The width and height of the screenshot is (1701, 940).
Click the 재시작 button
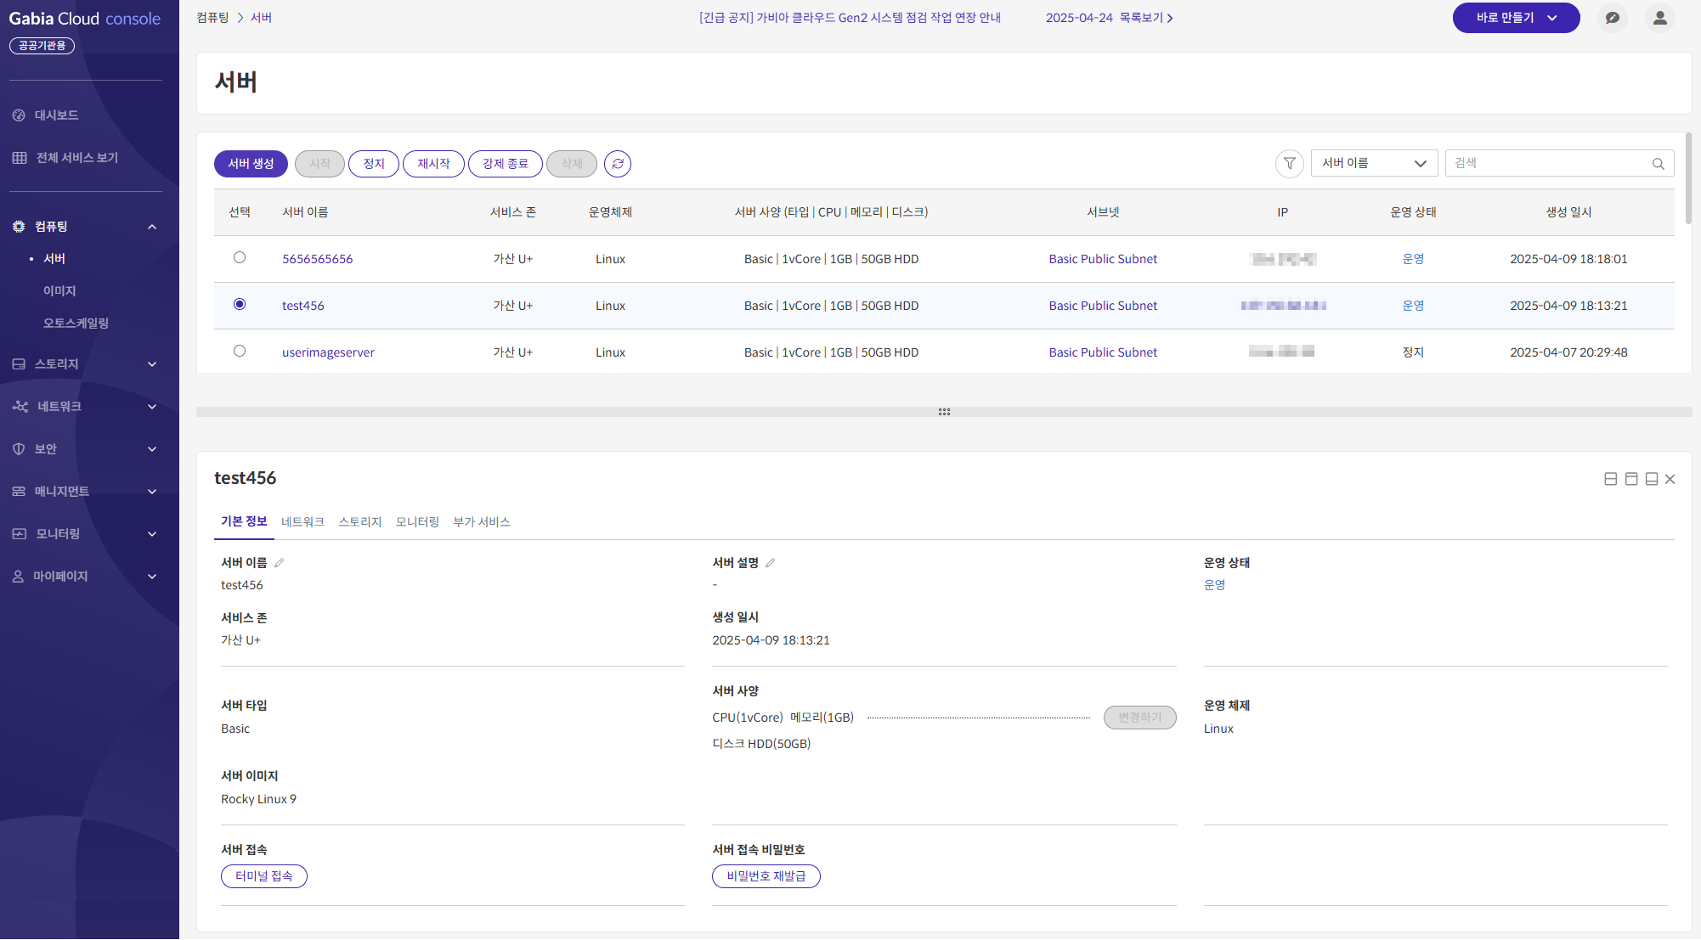(433, 164)
